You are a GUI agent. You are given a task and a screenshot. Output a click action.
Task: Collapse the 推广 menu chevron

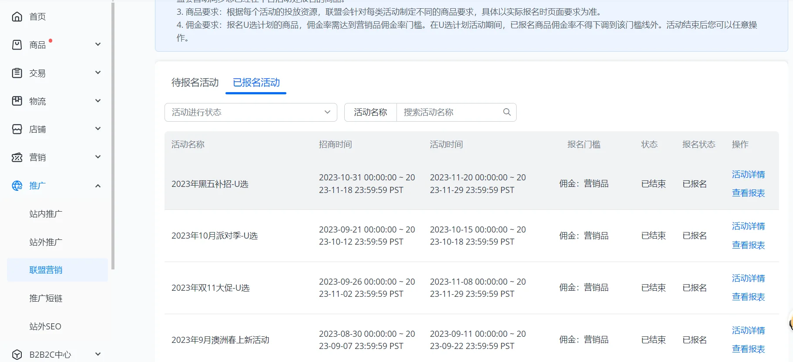[x=98, y=186]
